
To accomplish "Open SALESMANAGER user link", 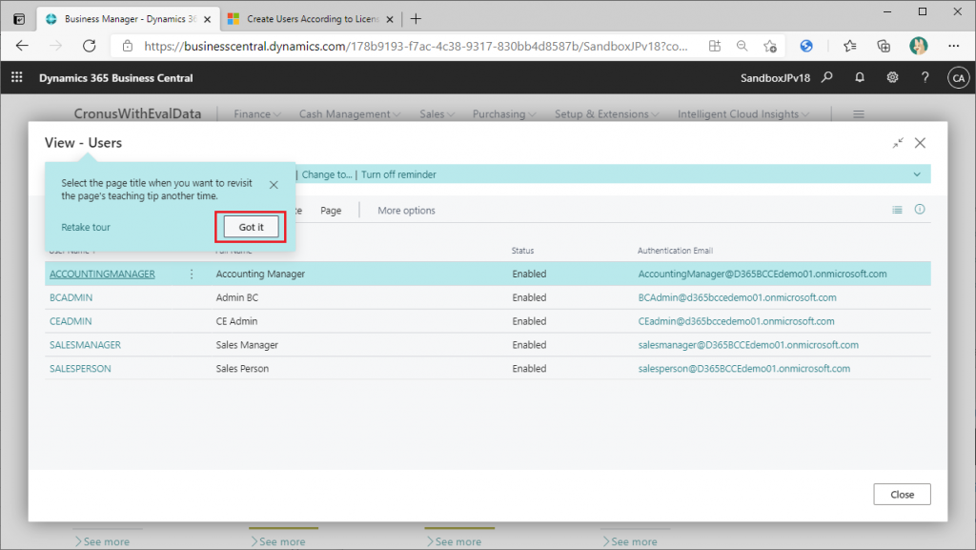I will pos(85,345).
